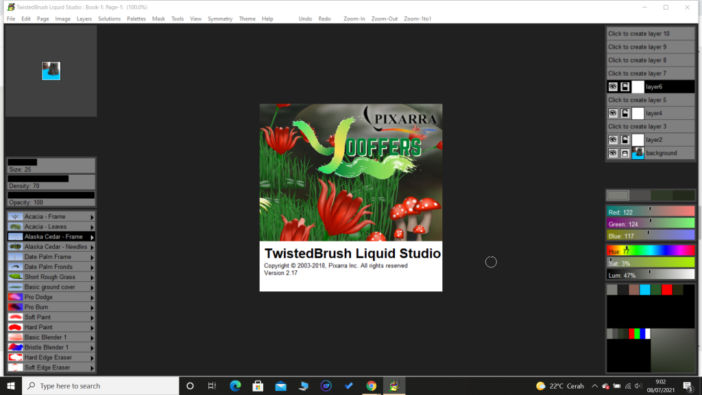Image resolution: width=702 pixels, height=395 pixels.
Task: Adjust the Lum slider
Action: (651, 275)
